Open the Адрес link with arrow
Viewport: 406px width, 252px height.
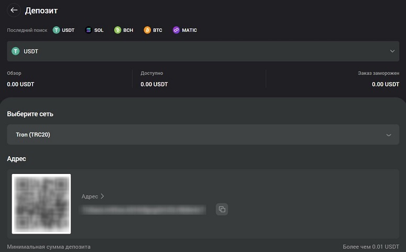(x=93, y=196)
